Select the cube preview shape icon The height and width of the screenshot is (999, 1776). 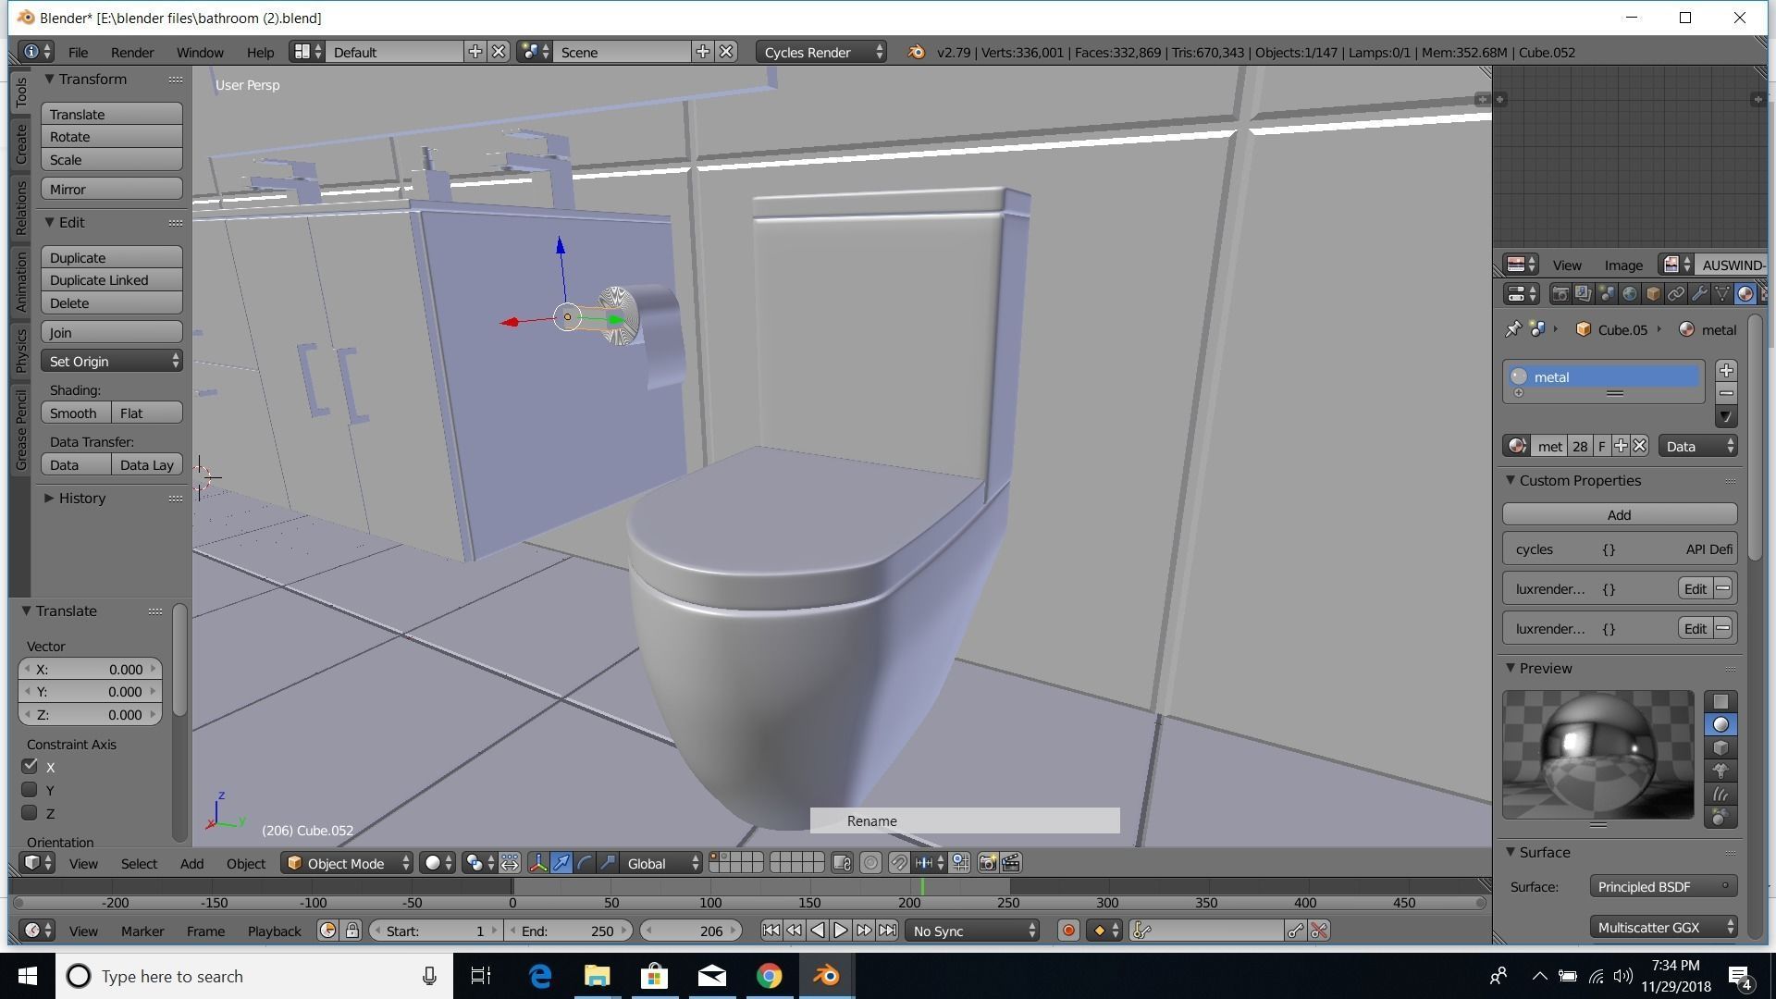pos(1720,747)
